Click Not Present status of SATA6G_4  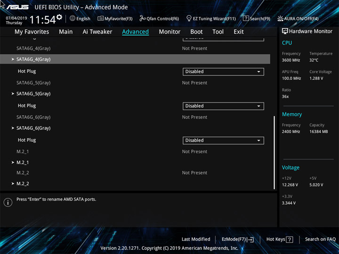pyautogui.click(x=194, y=48)
